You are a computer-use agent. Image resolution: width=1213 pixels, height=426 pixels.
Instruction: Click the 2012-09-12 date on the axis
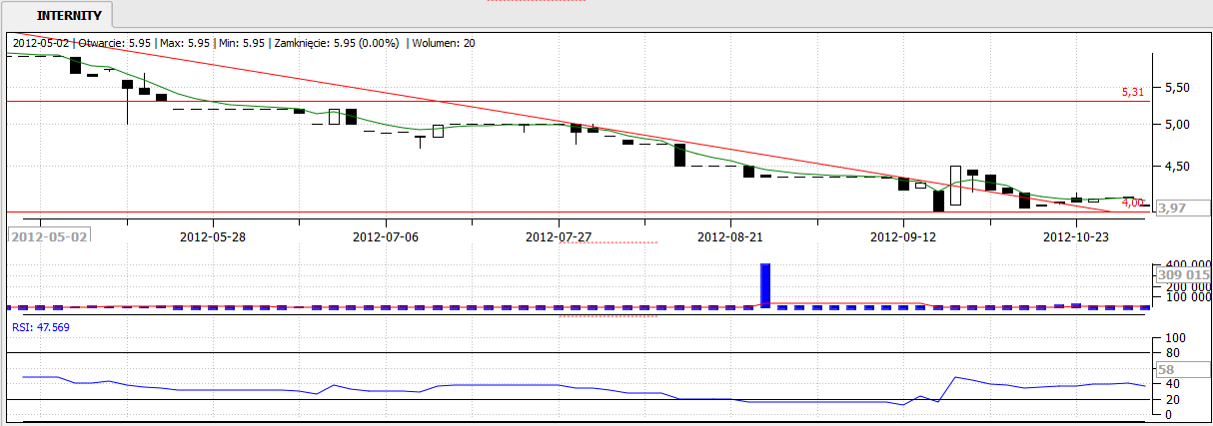coord(904,237)
